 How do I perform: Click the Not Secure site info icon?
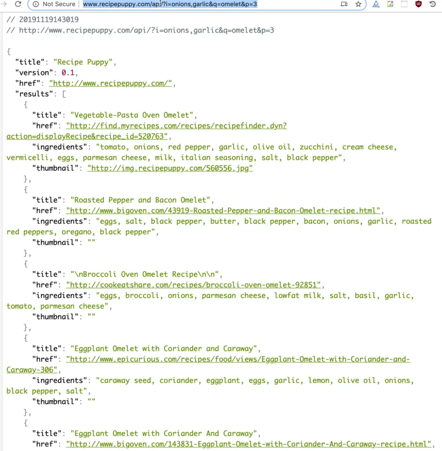(36, 4)
